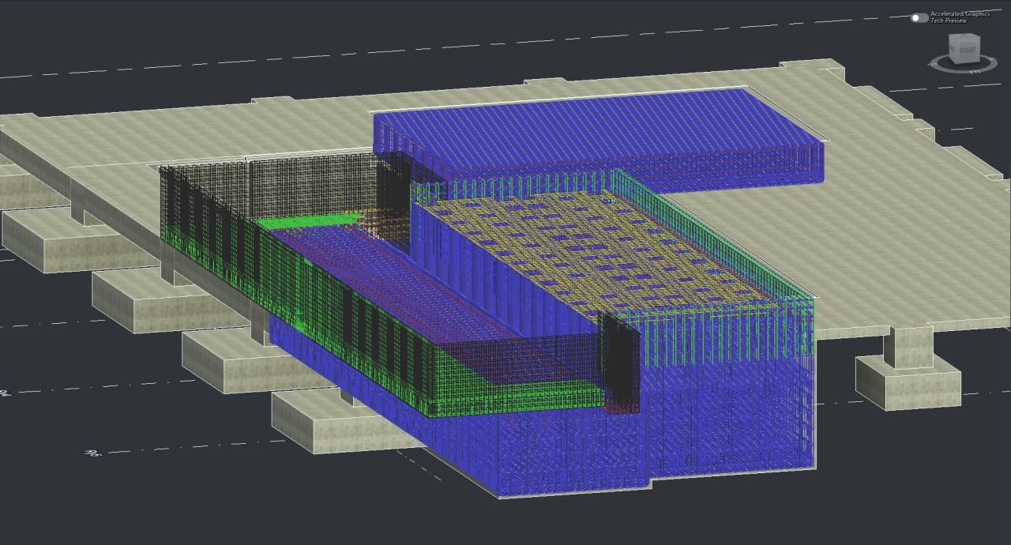Viewport: 1011px width, 545px height.
Task: Click the RIGHT face of the ViewCube
Action: click(x=968, y=51)
